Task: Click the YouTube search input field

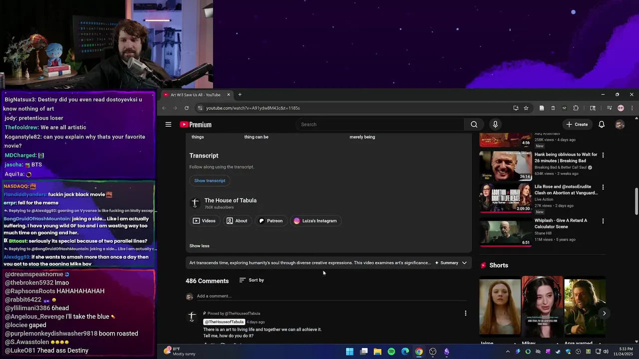Action: (x=380, y=125)
